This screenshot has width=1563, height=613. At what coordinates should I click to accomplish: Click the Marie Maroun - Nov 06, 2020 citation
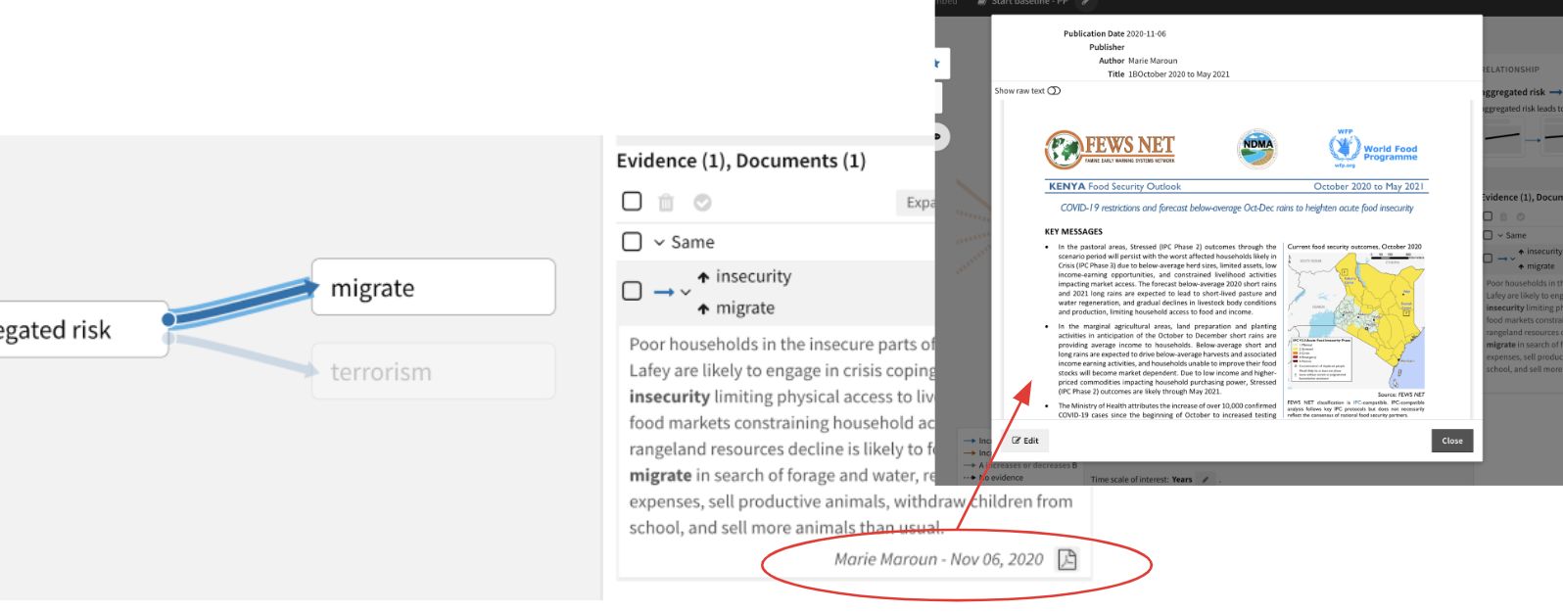coord(938,559)
